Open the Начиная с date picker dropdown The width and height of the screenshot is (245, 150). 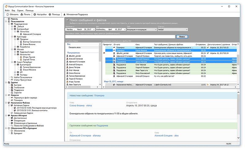pos(94,30)
